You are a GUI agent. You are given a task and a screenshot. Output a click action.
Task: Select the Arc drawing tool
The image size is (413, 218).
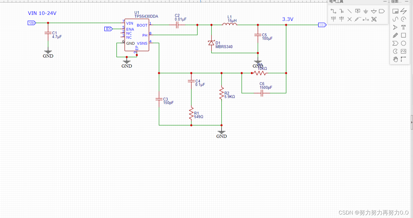403,19
